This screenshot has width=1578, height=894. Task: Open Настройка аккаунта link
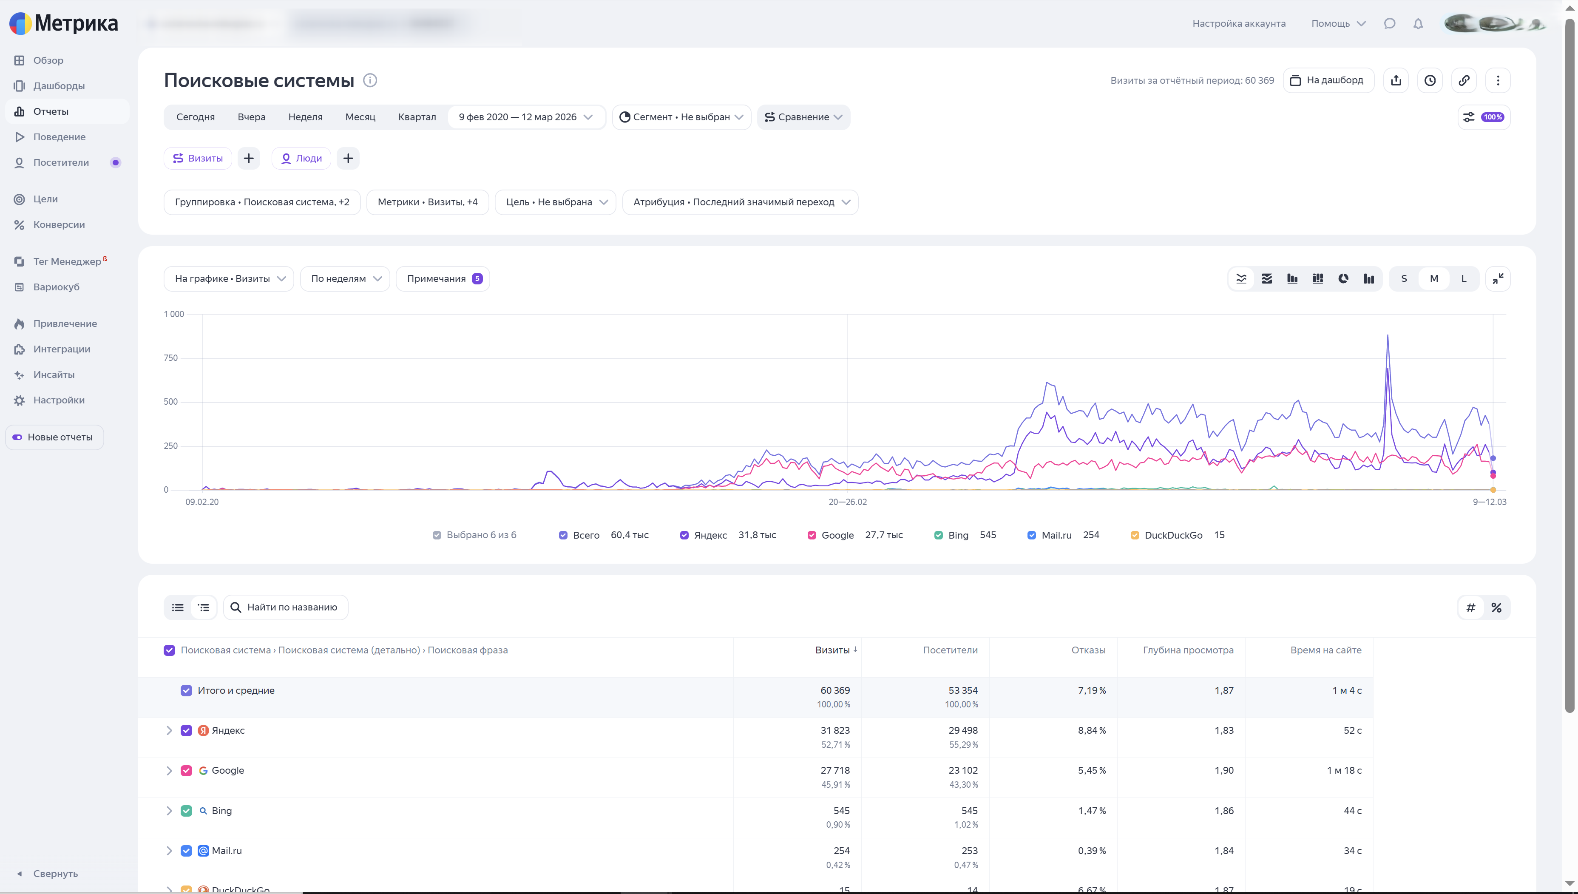tap(1239, 23)
